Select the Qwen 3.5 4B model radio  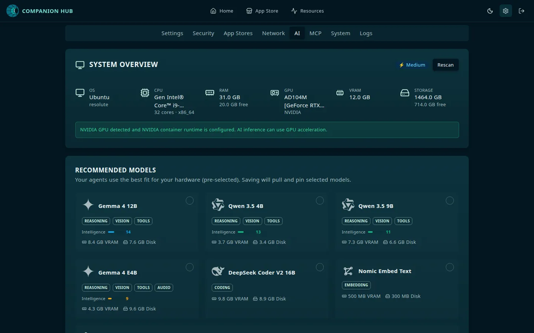tap(320, 201)
